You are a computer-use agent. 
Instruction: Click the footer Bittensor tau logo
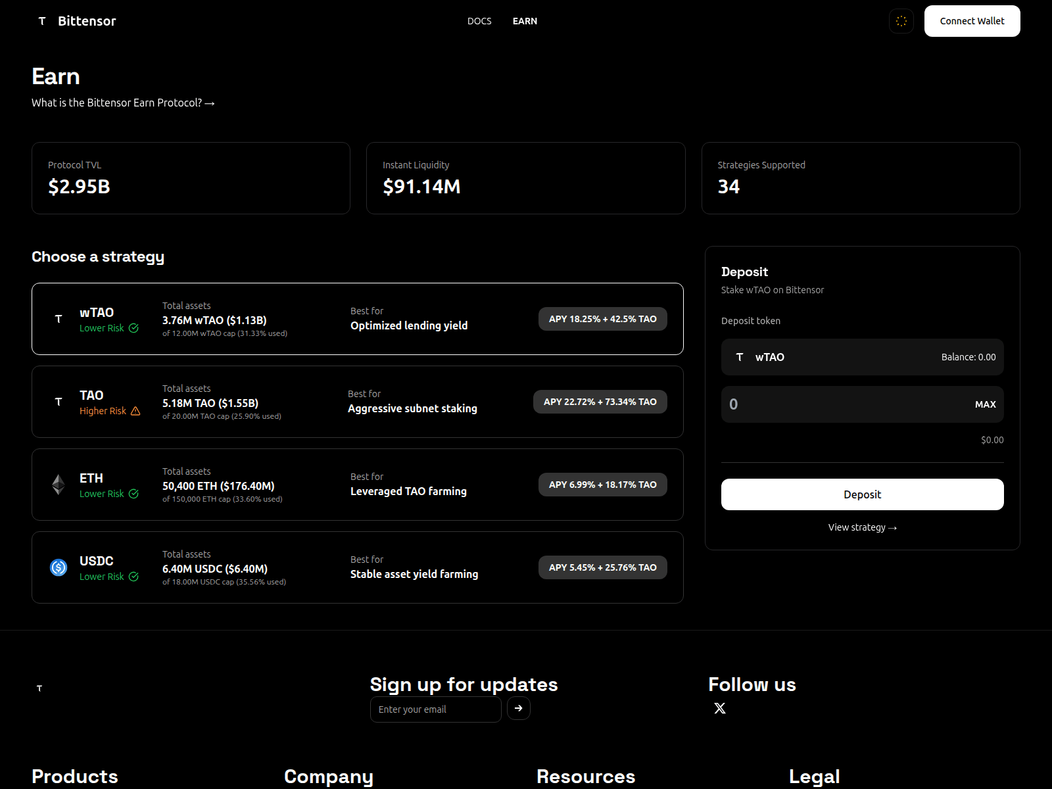click(x=39, y=688)
